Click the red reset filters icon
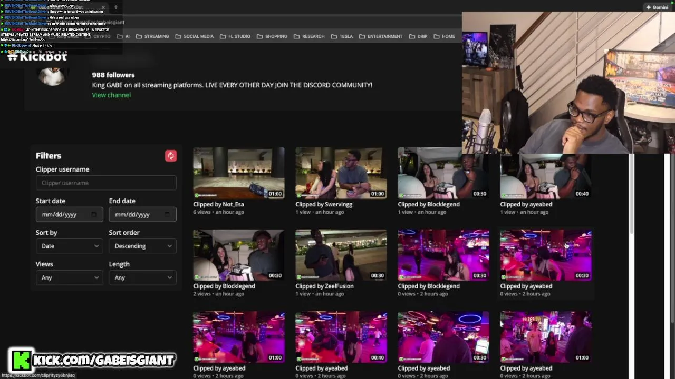675x379 pixels. coord(170,156)
